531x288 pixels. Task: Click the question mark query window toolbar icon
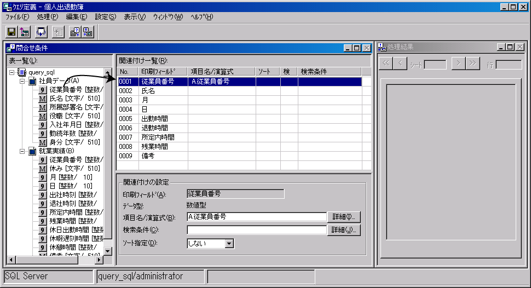[76, 32]
